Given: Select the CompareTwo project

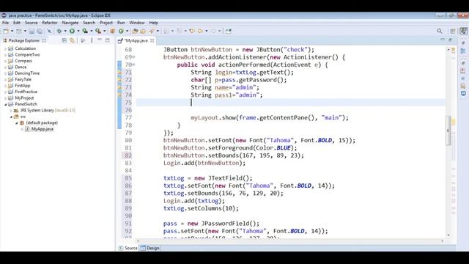Looking at the screenshot, I should click(27, 55).
